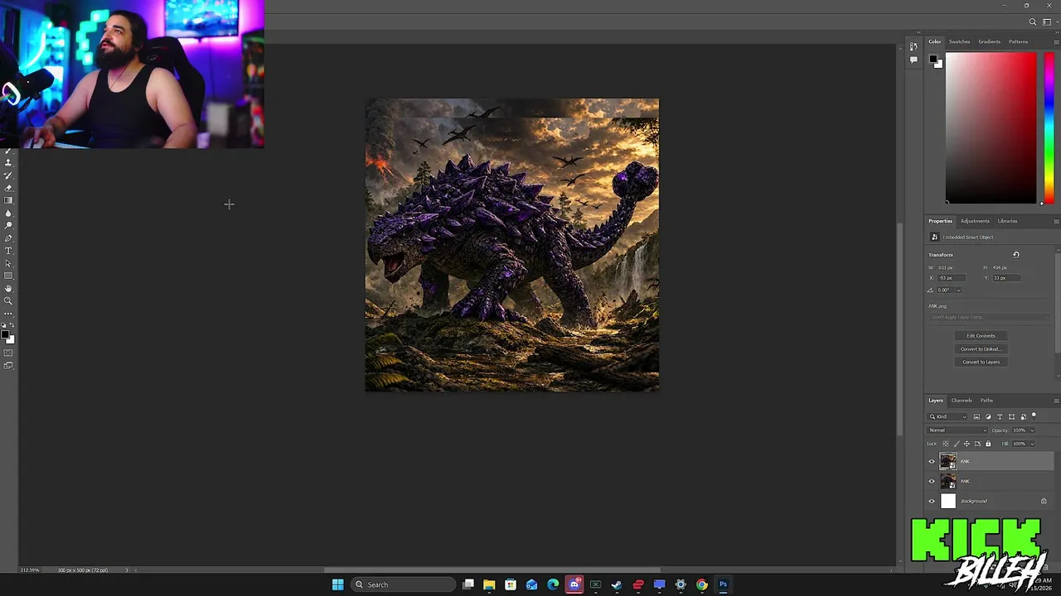Toggle prevent artboard auto-nesting lock
The width and height of the screenshot is (1061, 596).
point(977,444)
